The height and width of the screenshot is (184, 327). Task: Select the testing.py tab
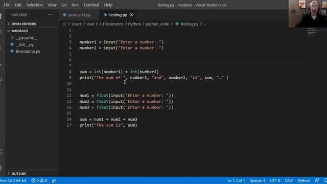click(x=118, y=15)
